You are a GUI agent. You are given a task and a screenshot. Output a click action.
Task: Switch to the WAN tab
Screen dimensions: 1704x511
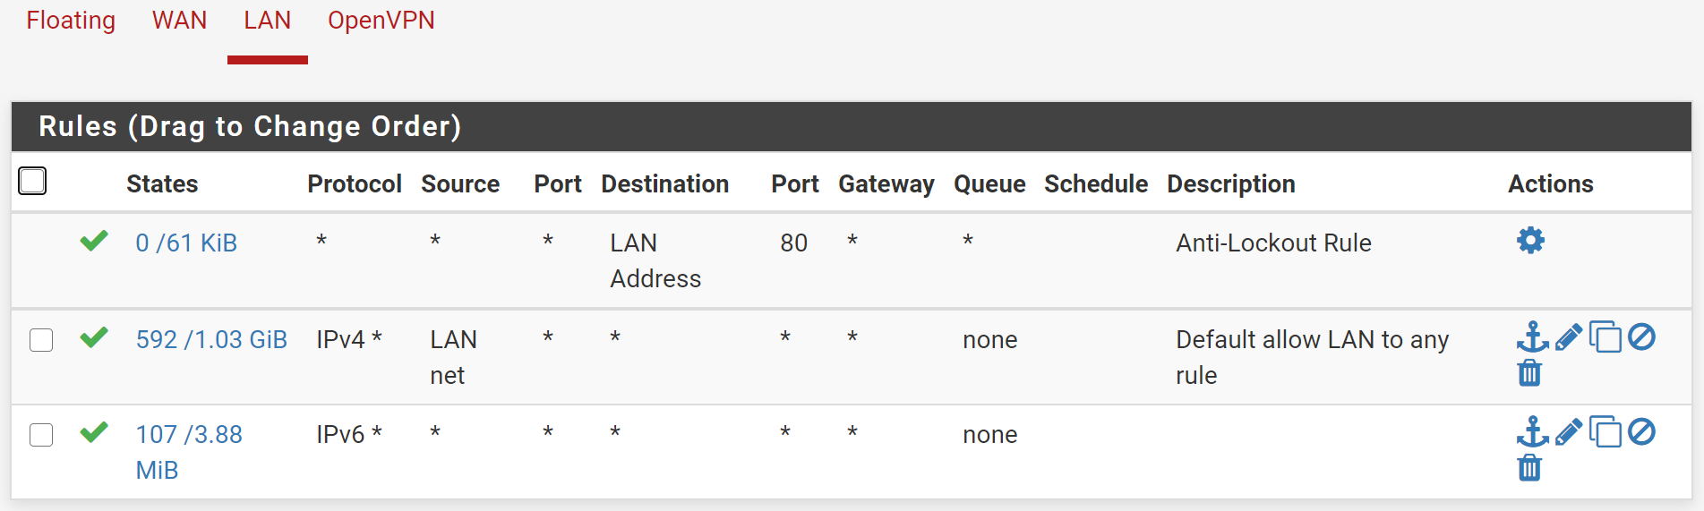(179, 21)
